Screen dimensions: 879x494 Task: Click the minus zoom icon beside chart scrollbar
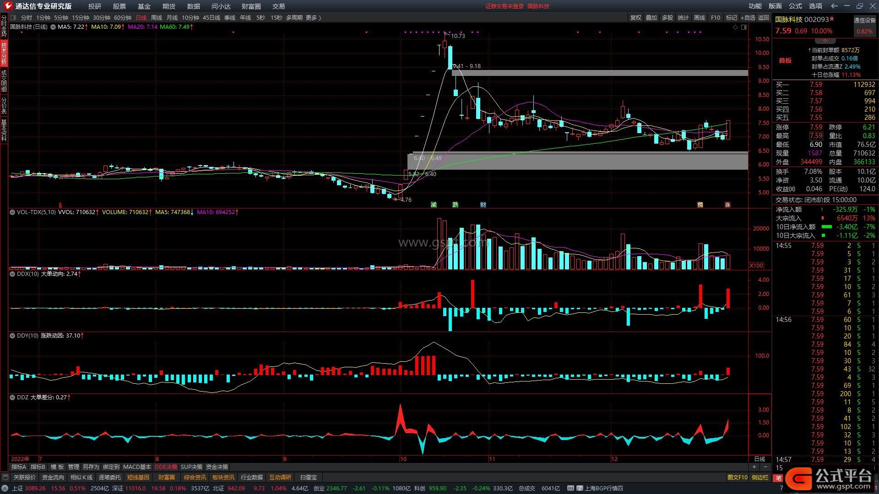pyautogui.click(x=765, y=467)
